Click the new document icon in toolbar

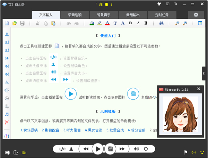[7, 23]
